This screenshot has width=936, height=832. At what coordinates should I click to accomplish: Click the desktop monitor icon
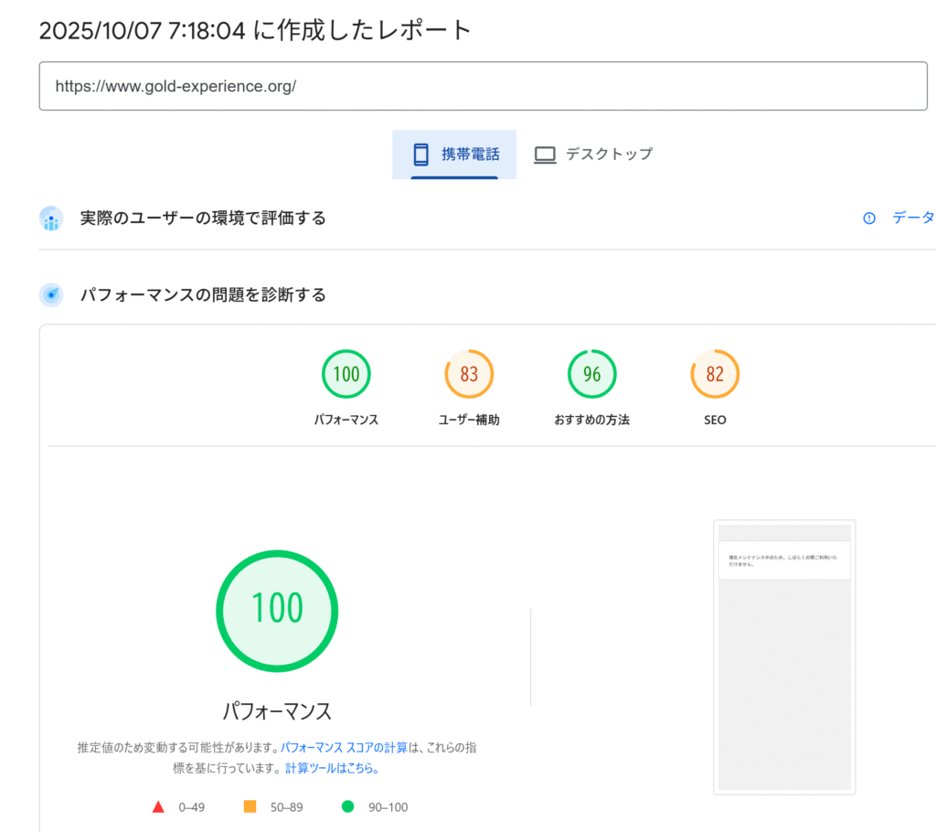coord(545,155)
